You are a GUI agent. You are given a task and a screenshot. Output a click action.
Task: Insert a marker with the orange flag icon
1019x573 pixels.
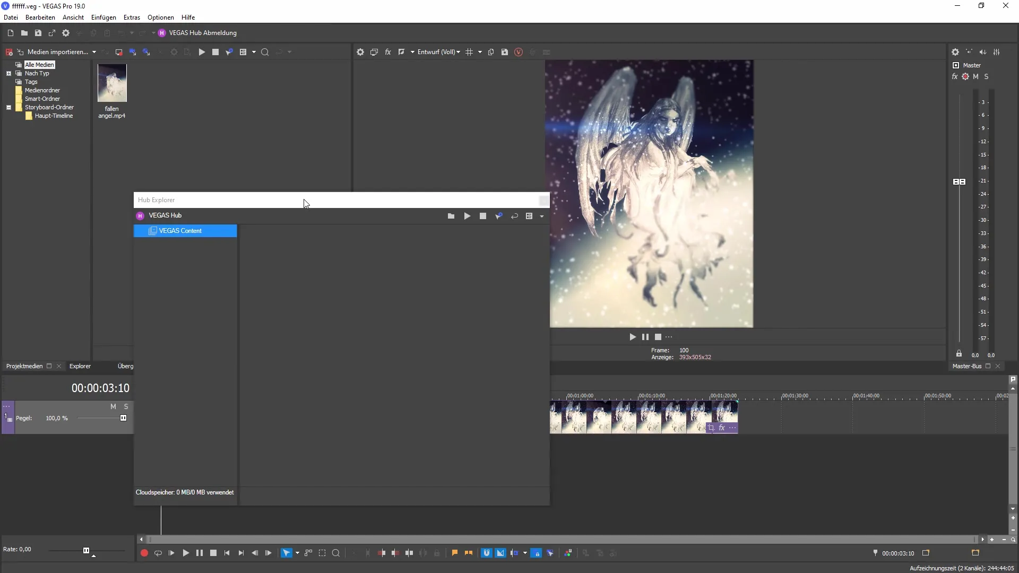pyautogui.click(x=455, y=553)
